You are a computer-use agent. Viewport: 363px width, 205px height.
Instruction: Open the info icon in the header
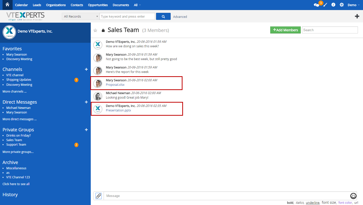(x=333, y=5)
